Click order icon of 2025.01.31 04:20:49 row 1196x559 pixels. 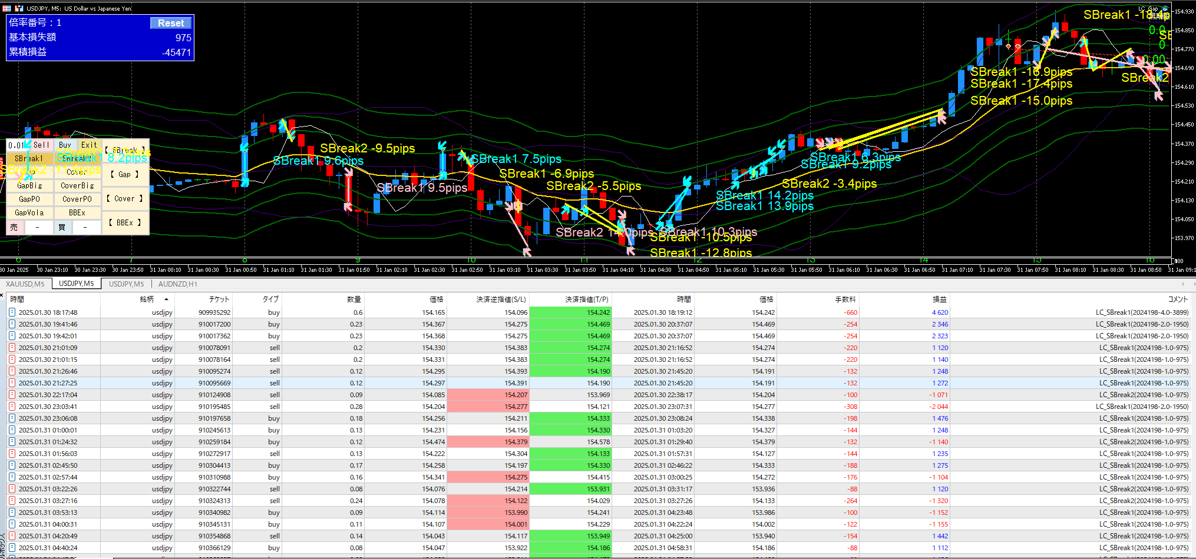pos(12,536)
